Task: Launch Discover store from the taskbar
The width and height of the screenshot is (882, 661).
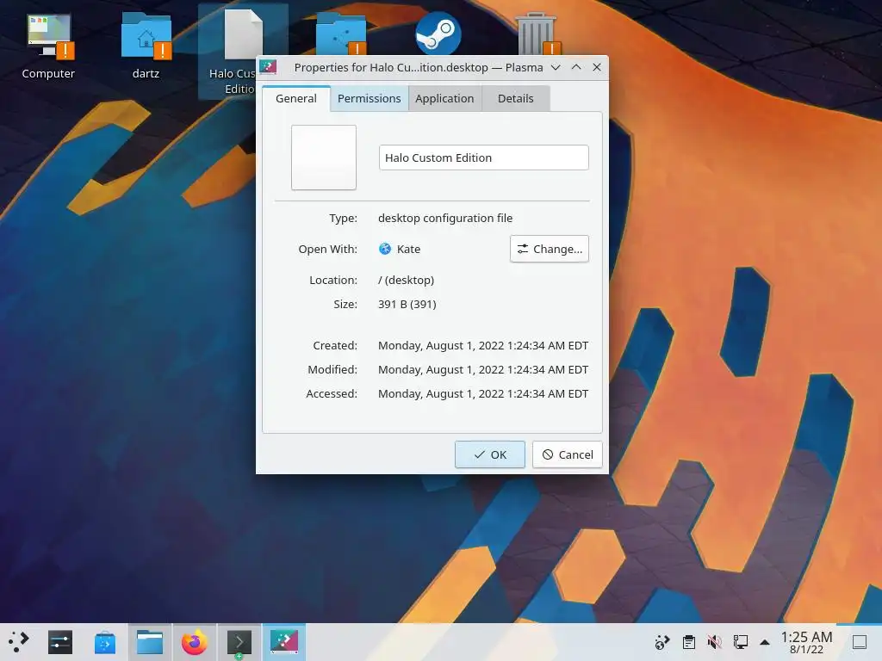Action: coord(105,642)
